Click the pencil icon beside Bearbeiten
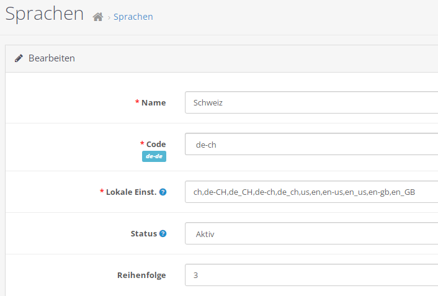 [19, 58]
